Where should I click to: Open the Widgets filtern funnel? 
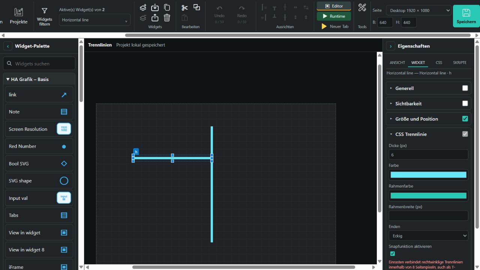tap(44, 11)
